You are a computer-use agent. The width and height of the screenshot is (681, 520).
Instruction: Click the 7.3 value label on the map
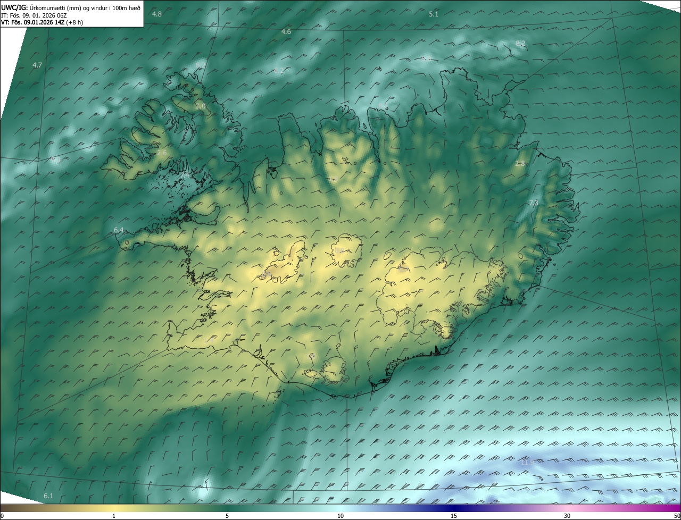coord(534,203)
